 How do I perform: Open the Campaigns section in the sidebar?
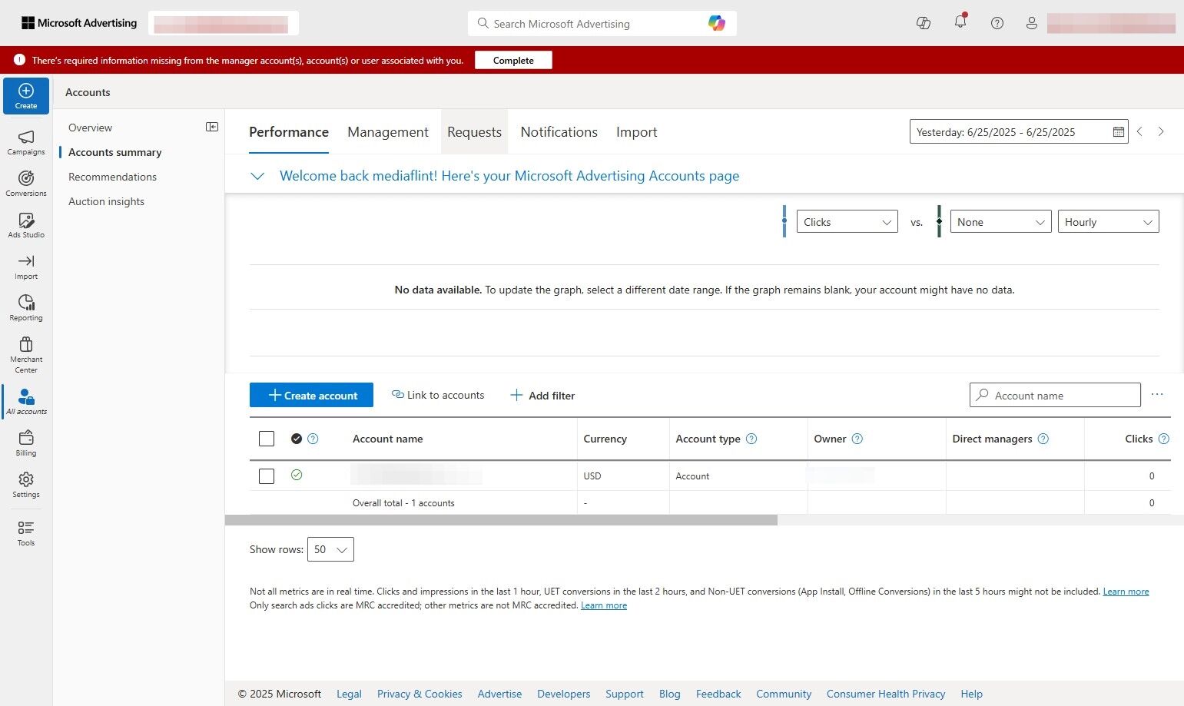[25, 143]
